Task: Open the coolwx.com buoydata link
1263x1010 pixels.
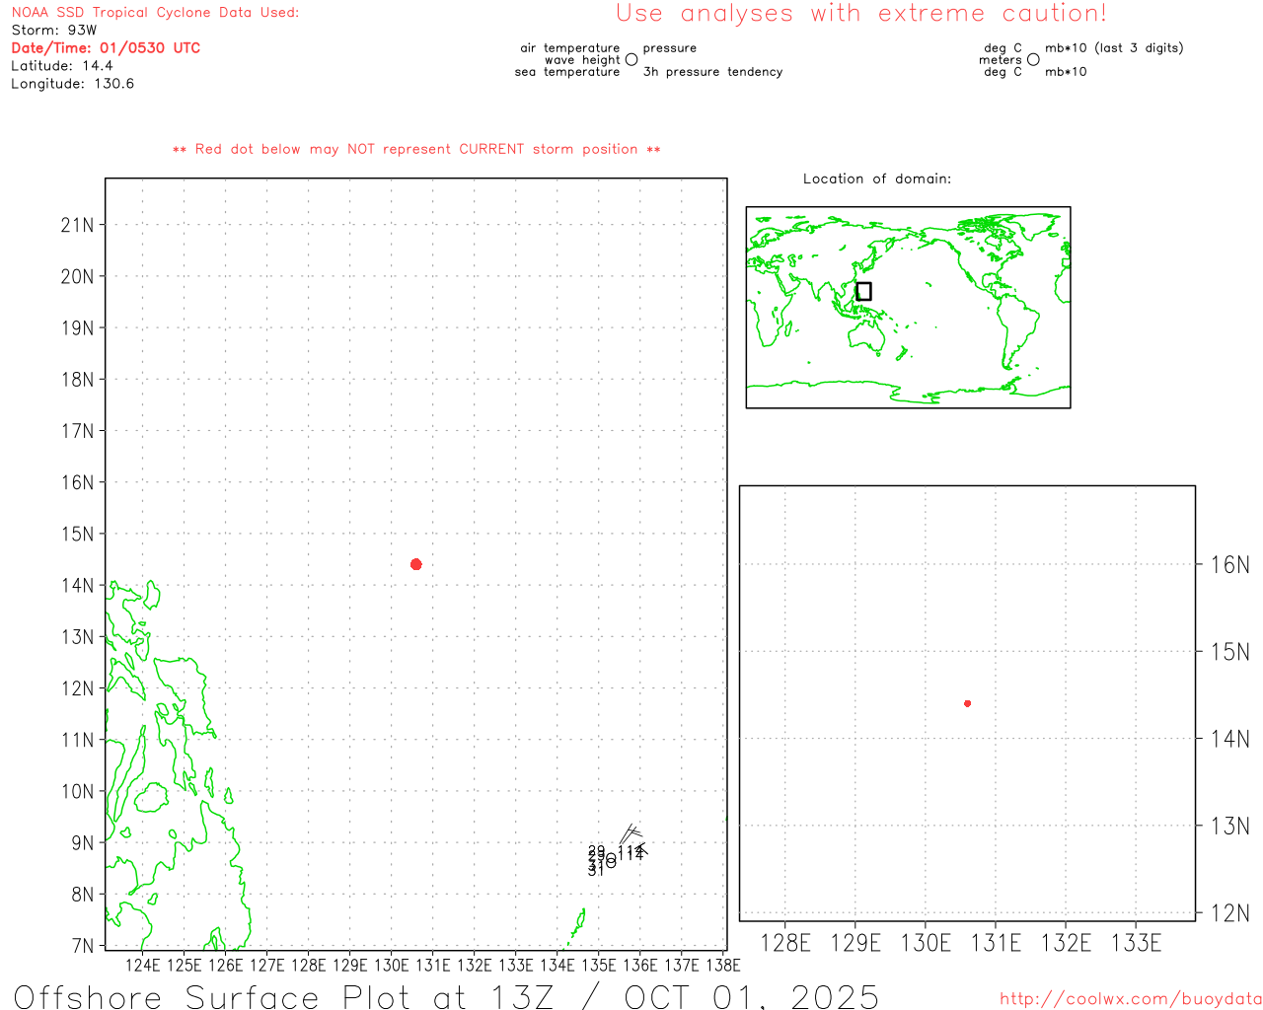Action: point(1130,999)
